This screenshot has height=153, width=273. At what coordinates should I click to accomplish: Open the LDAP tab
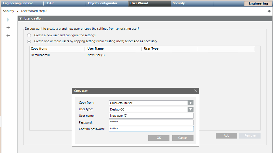point(50,3)
